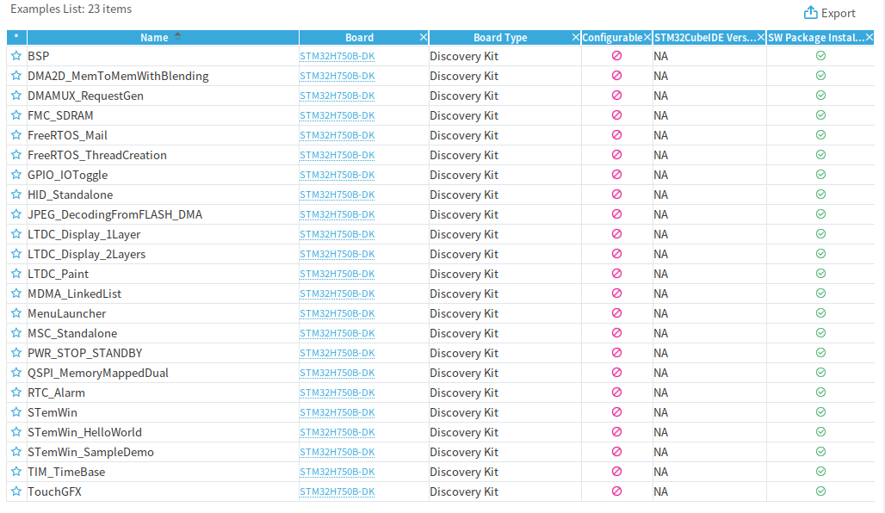Remove the STM32CubeIDE Version column

tap(761, 37)
